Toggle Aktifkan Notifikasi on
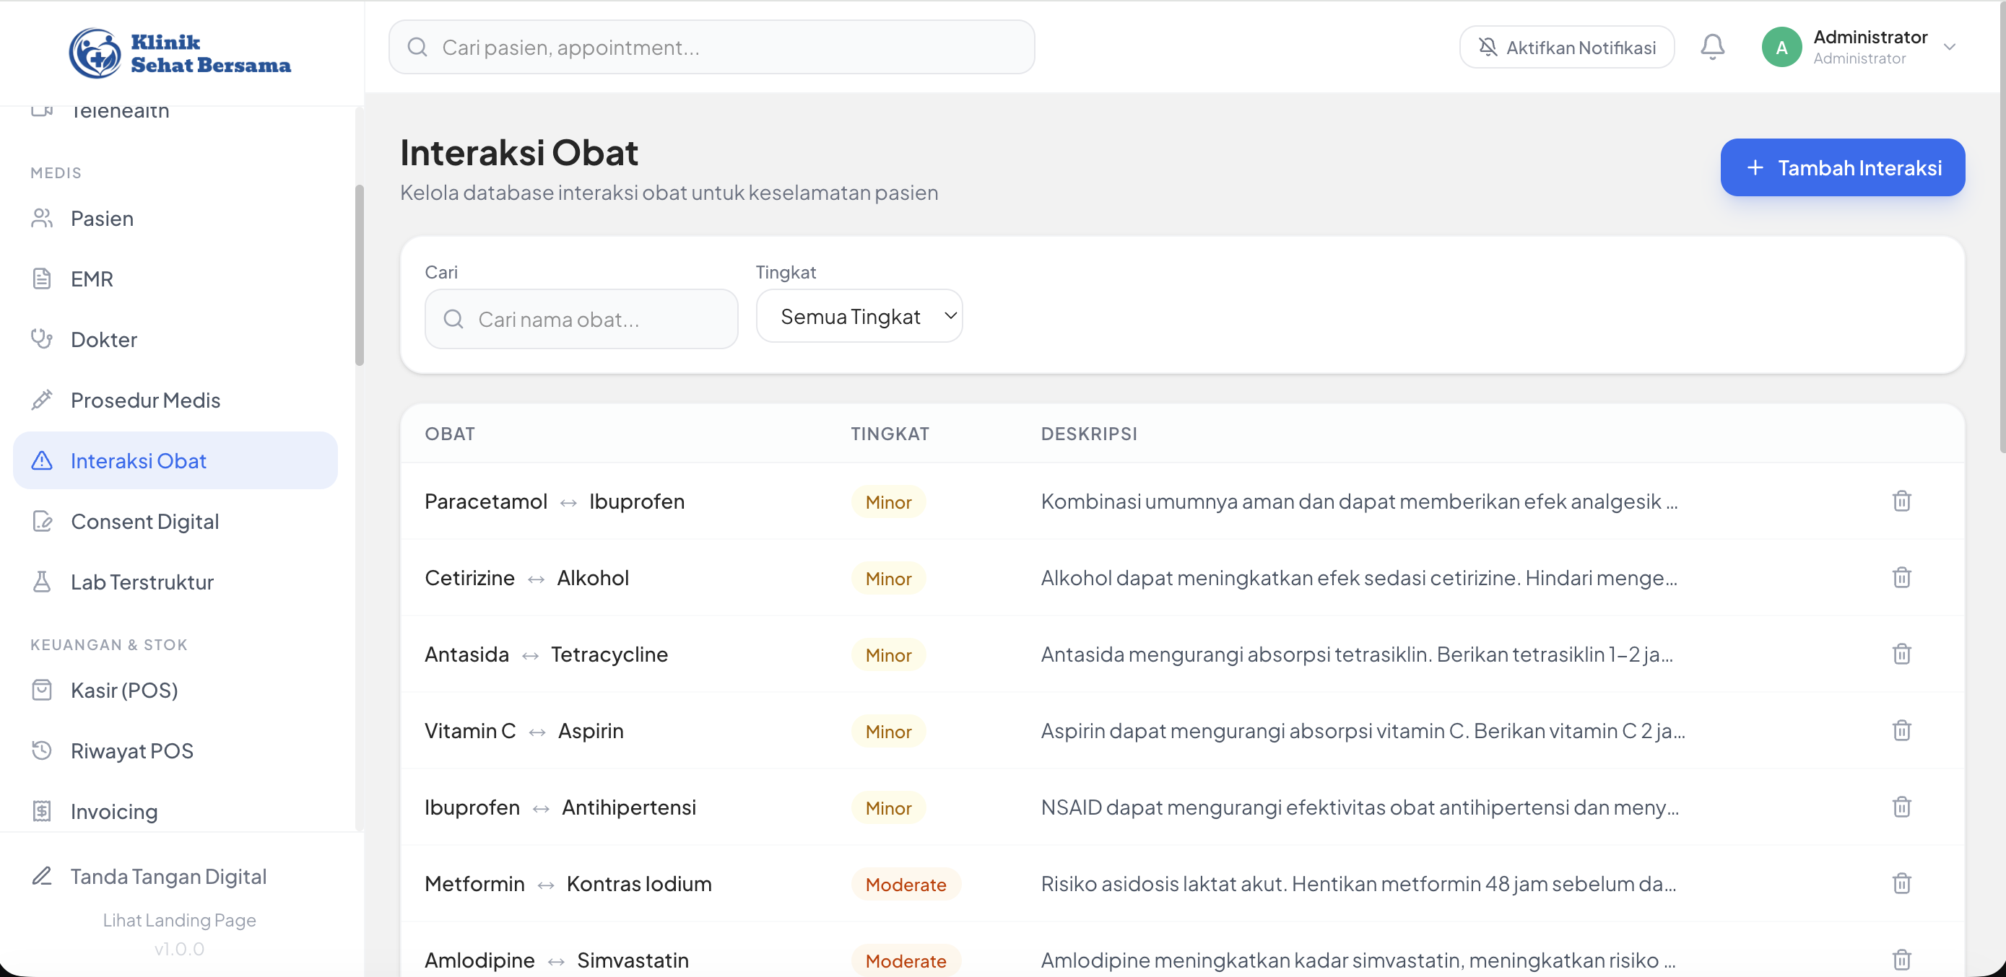 coord(1566,48)
